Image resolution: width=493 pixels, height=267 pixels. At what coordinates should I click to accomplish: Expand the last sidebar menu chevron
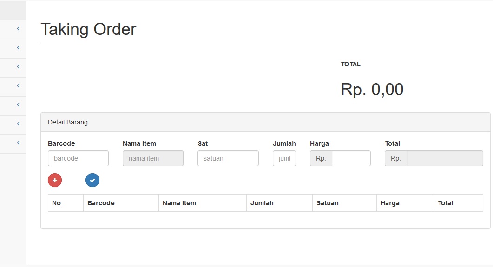[18, 143]
